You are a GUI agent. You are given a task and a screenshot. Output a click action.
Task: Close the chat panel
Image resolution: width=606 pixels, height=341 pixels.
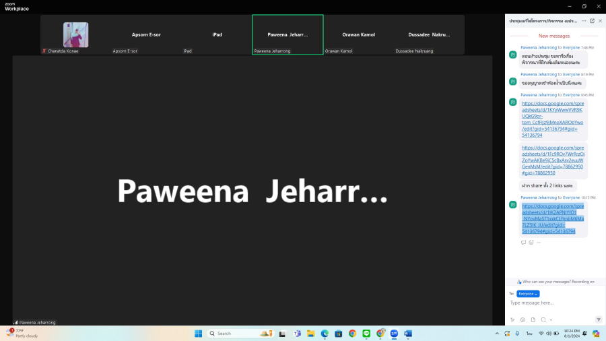600,21
